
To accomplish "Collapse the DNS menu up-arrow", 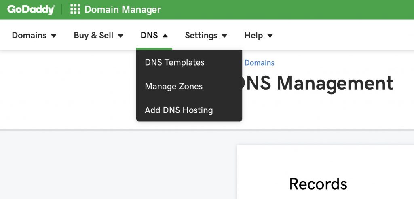I will coord(165,36).
